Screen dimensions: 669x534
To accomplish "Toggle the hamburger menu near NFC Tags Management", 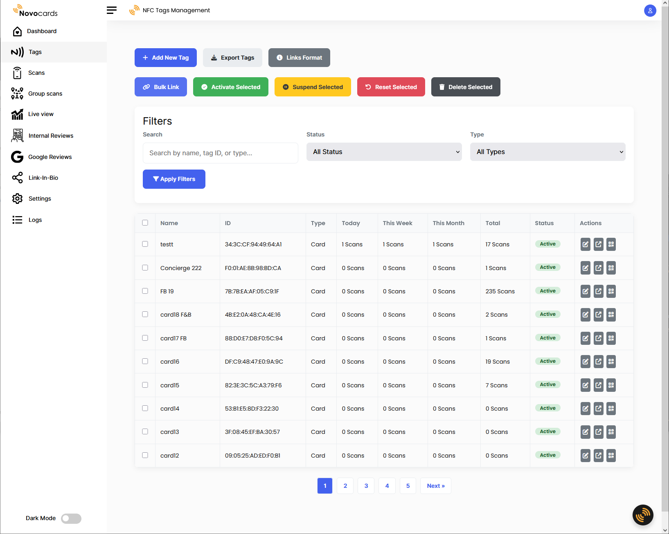I will coord(111,10).
